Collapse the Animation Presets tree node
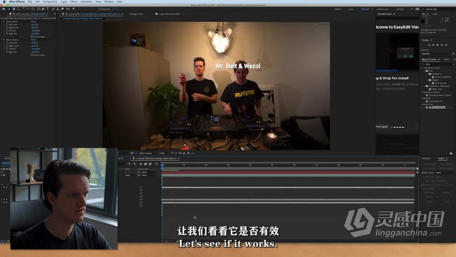This screenshot has height=257, width=456. tap(422, 68)
